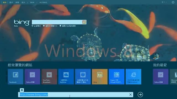This screenshot has width=177, height=99.
Task: Open the orange Bing tile
Action: [100, 77]
